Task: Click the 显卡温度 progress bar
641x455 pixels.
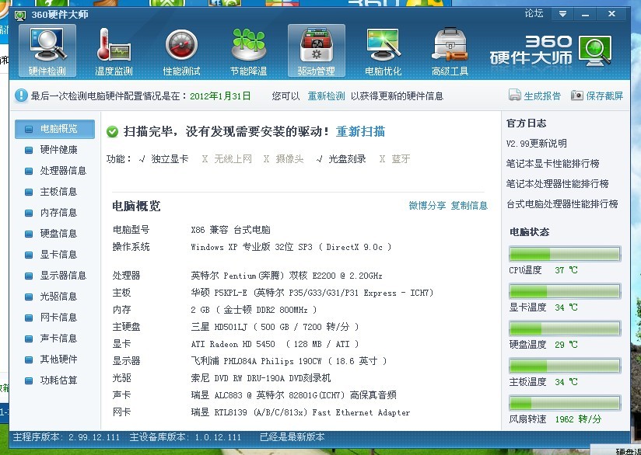Action: tap(565, 291)
